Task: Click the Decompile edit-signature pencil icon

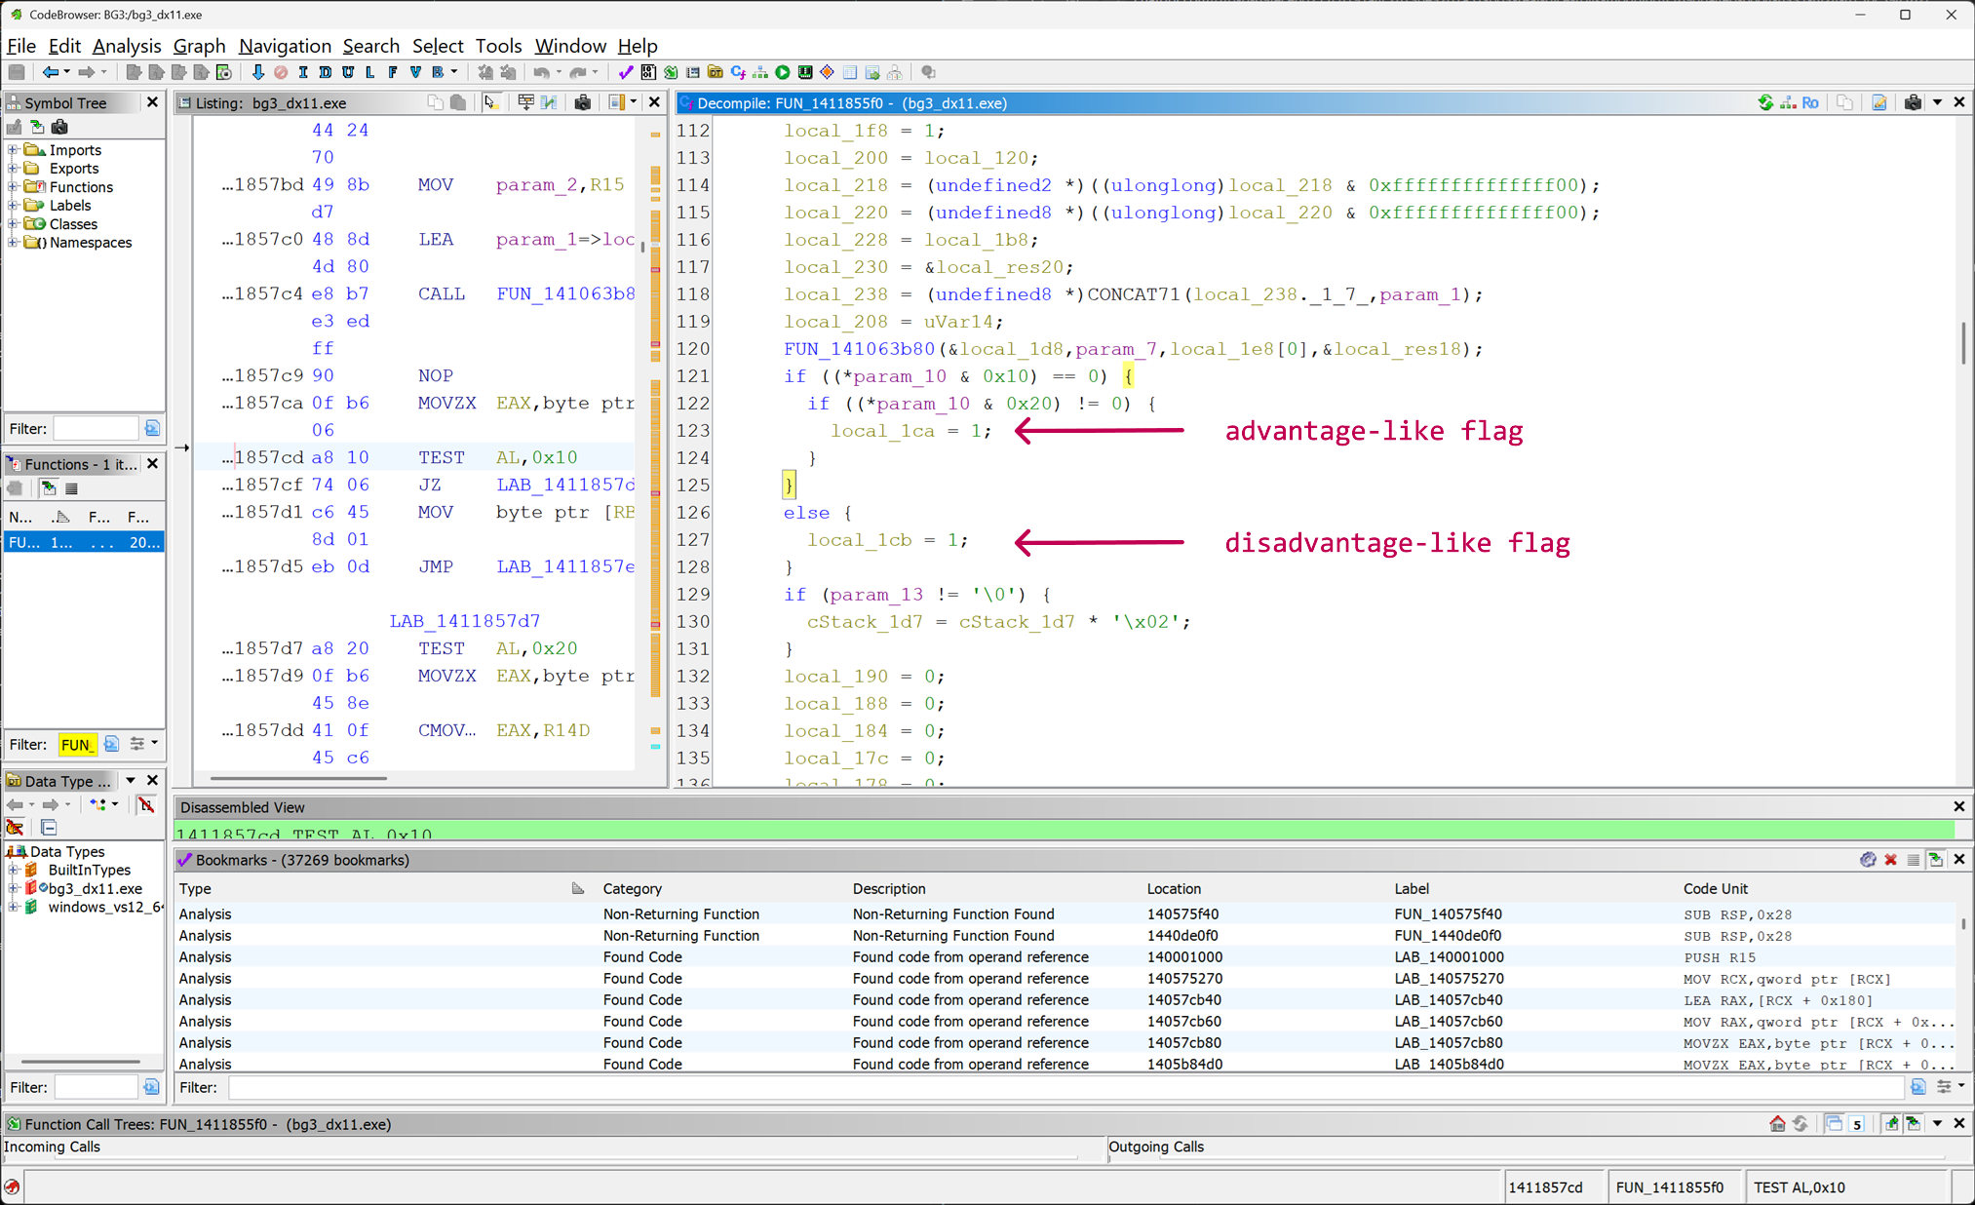Action: (x=1879, y=102)
